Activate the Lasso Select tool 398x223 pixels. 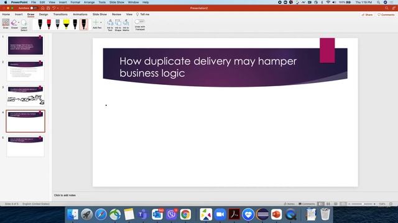tap(24, 25)
